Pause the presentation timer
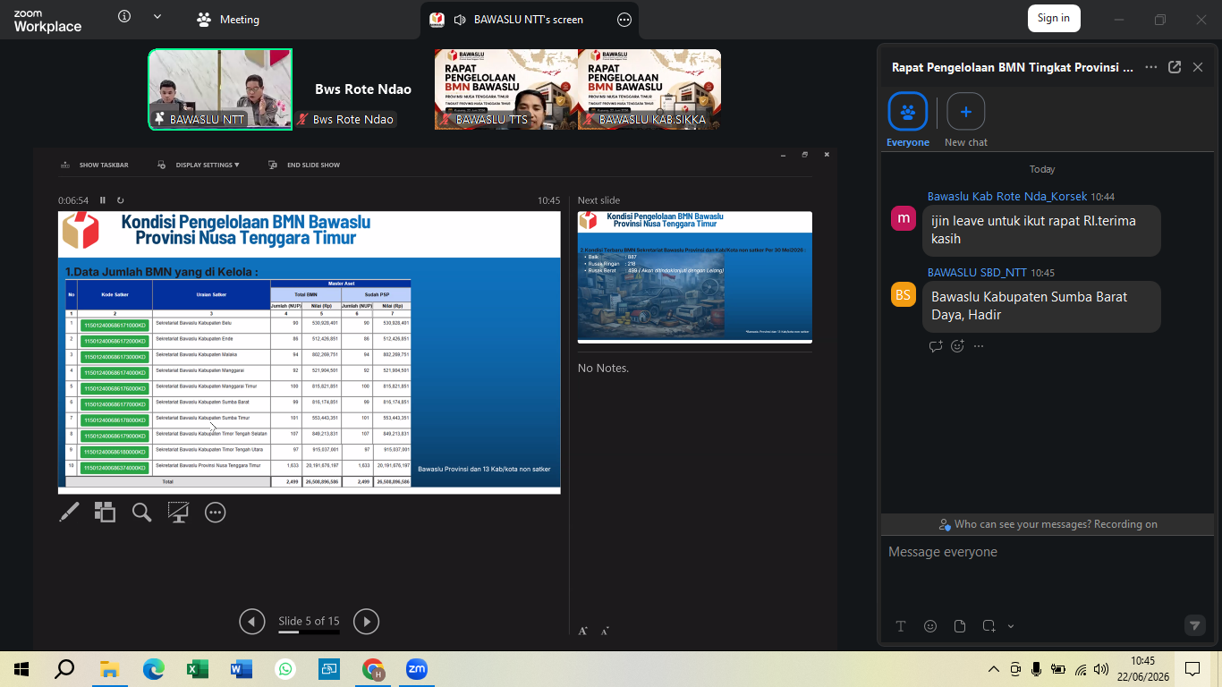Screen dimensions: 1222x687 click(x=103, y=200)
